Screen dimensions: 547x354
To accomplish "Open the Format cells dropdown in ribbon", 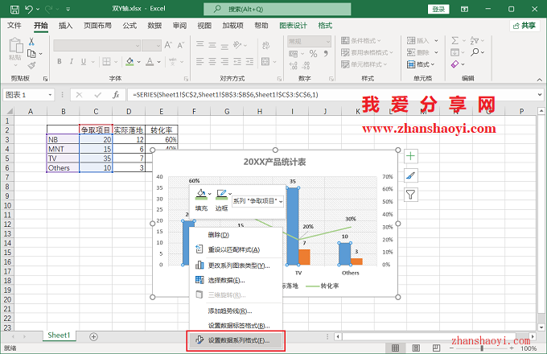I will coord(421,64).
